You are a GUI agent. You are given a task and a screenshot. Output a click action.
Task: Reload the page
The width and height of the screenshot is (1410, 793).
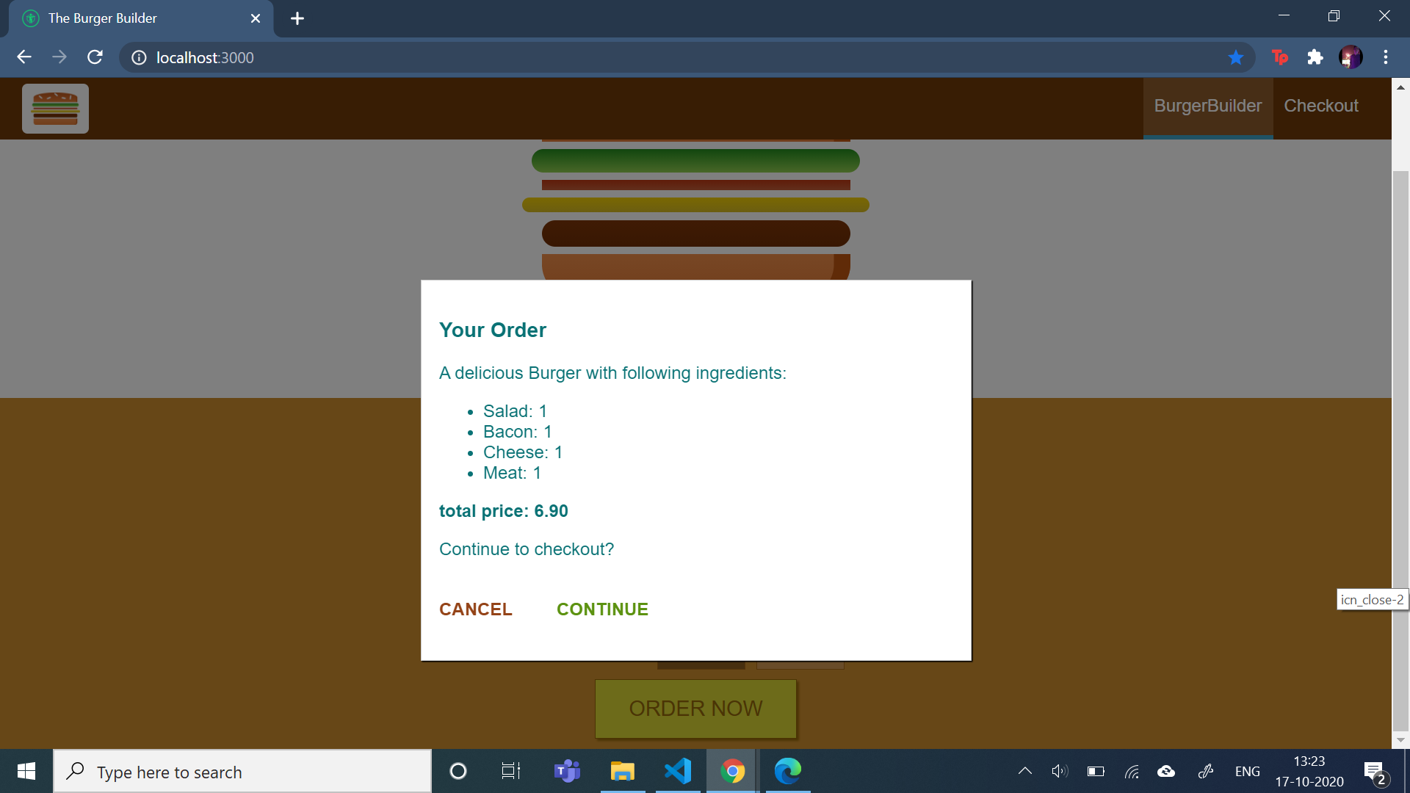click(95, 57)
